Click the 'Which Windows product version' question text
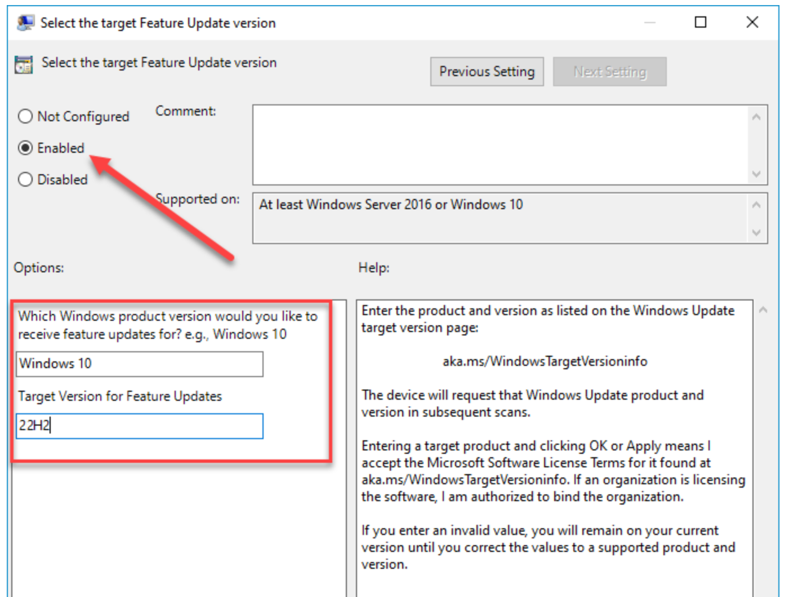Viewport: 793px width, 597px height. click(168, 325)
